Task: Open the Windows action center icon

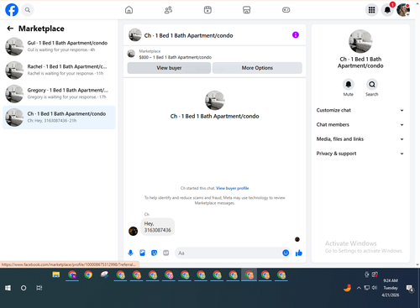Action: [x=410, y=288]
